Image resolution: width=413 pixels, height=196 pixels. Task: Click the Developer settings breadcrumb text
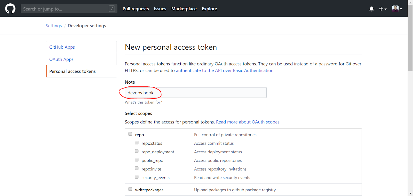(87, 26)
